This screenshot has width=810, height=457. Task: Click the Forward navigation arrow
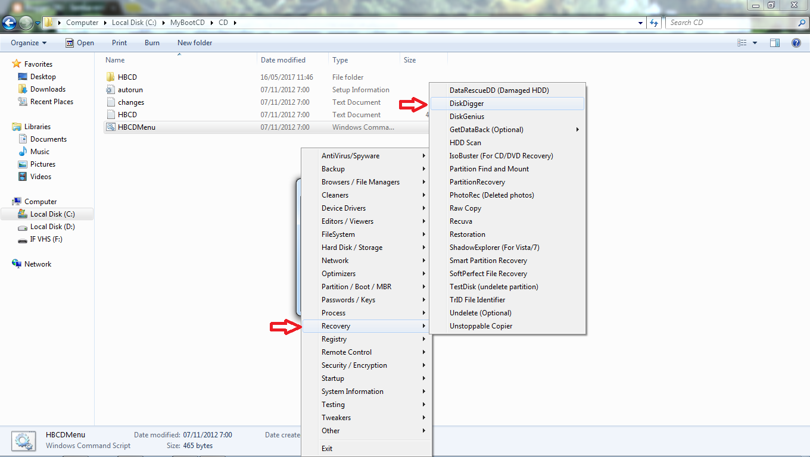(26, 23)
